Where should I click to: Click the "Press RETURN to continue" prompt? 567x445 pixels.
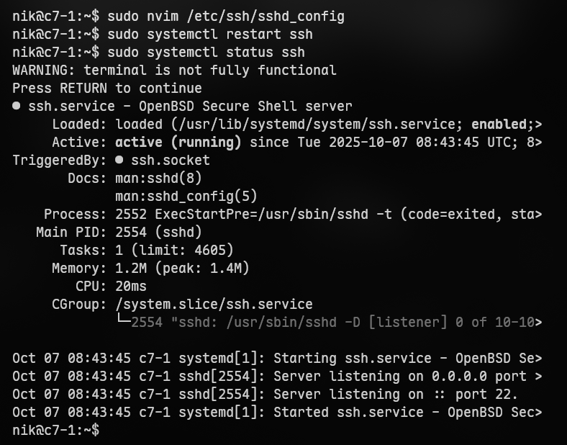click(x=107, y=88)
